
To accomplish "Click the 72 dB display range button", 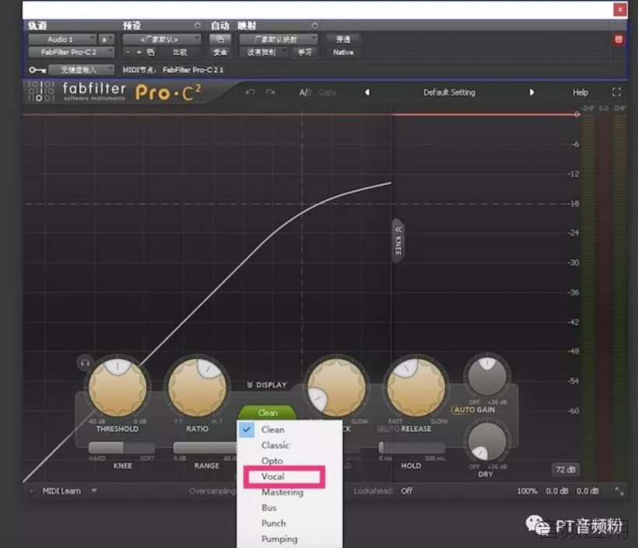I will 565,469.
